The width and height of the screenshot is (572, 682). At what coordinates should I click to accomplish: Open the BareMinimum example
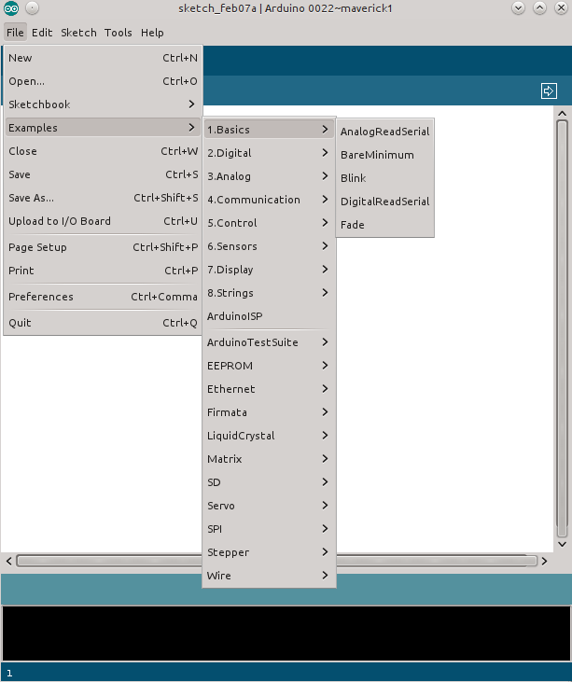385,155
